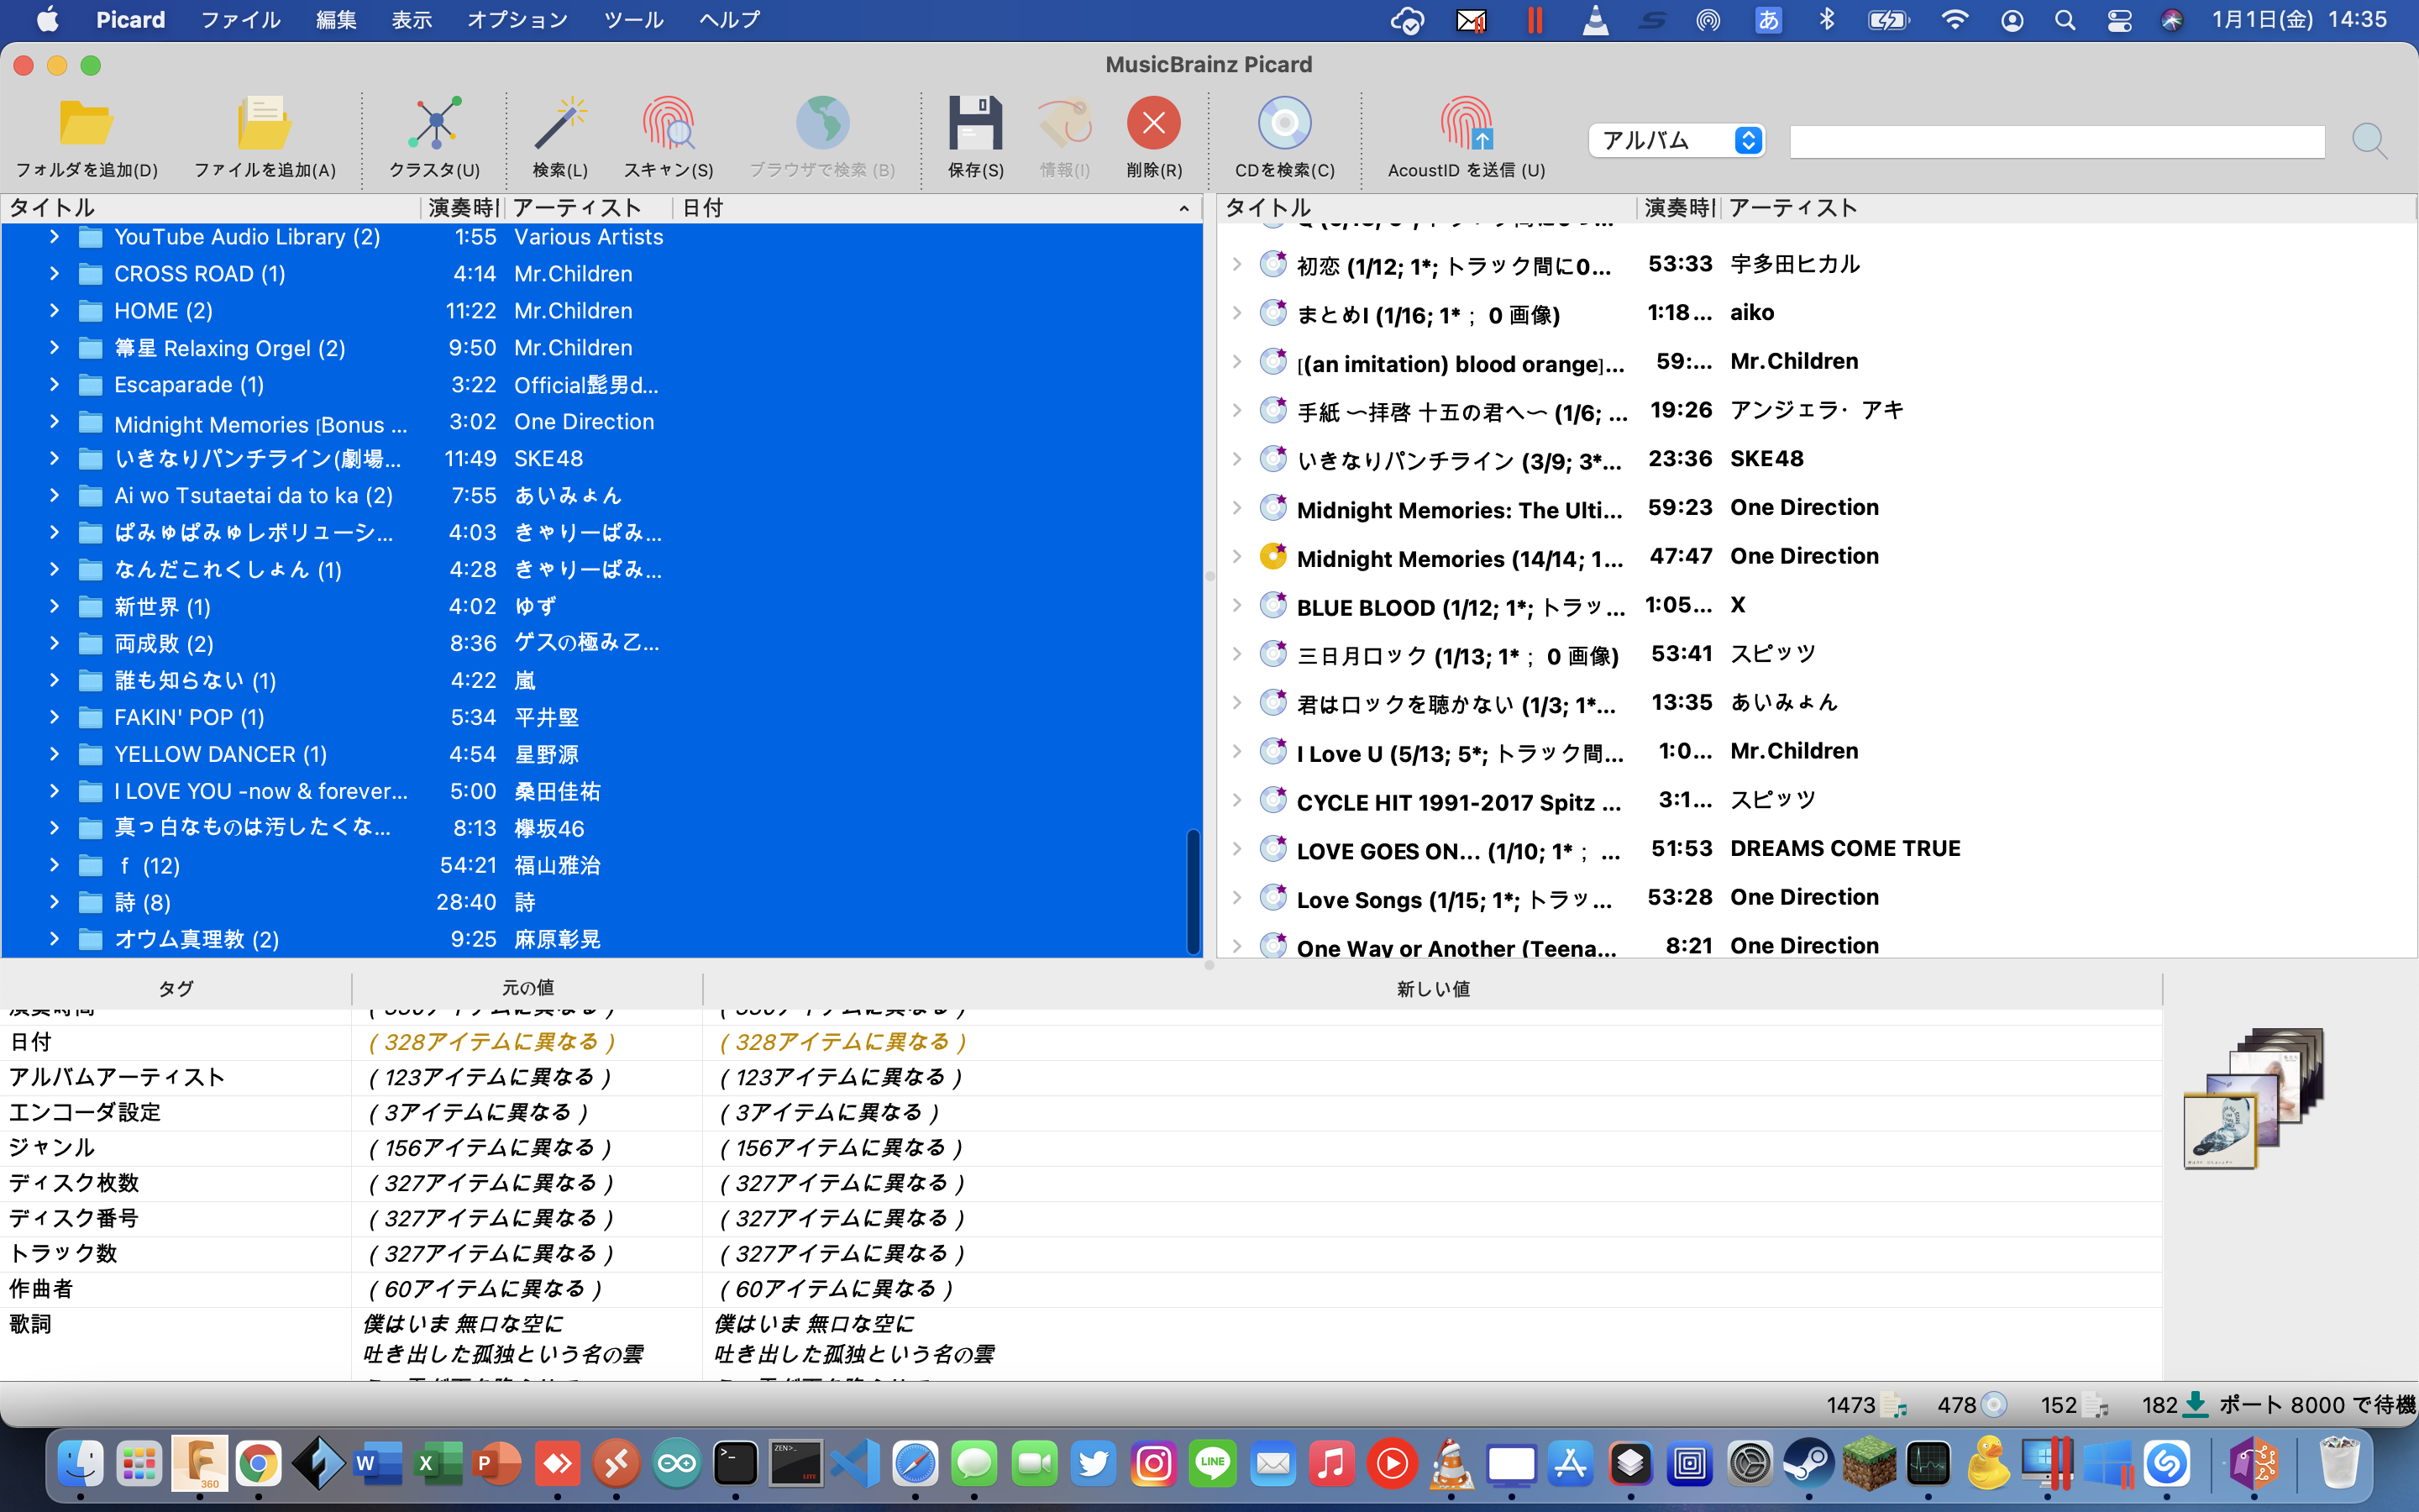Select the Love Songs album by One Direction

tap(1815, 897)
